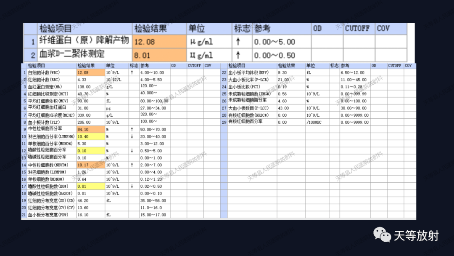Click the result value 31.80

tap(83, 108)
